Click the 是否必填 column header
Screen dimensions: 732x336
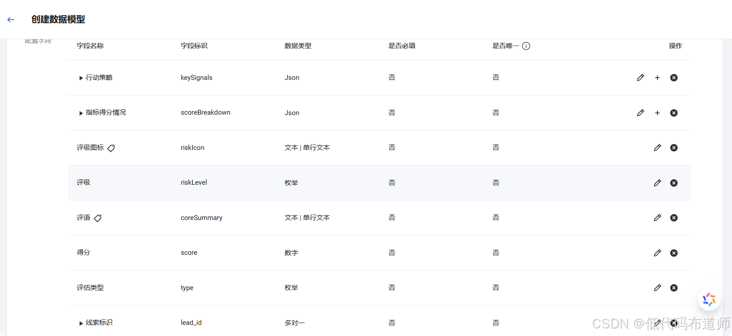(402, 46)
